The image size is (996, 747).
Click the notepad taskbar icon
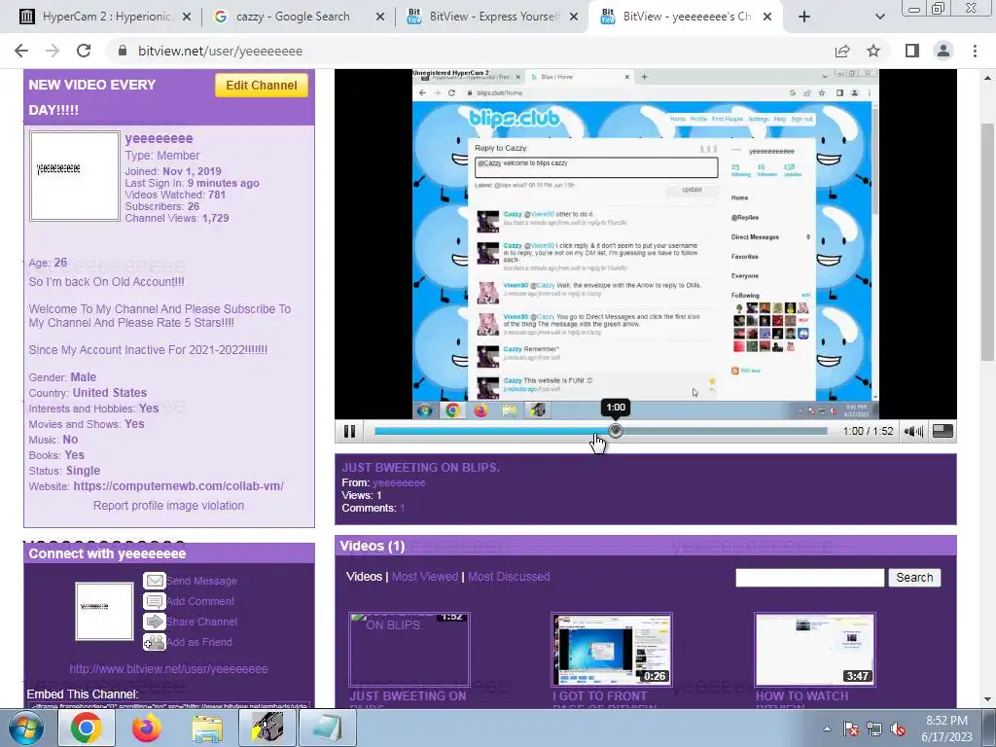coord(328,728)
